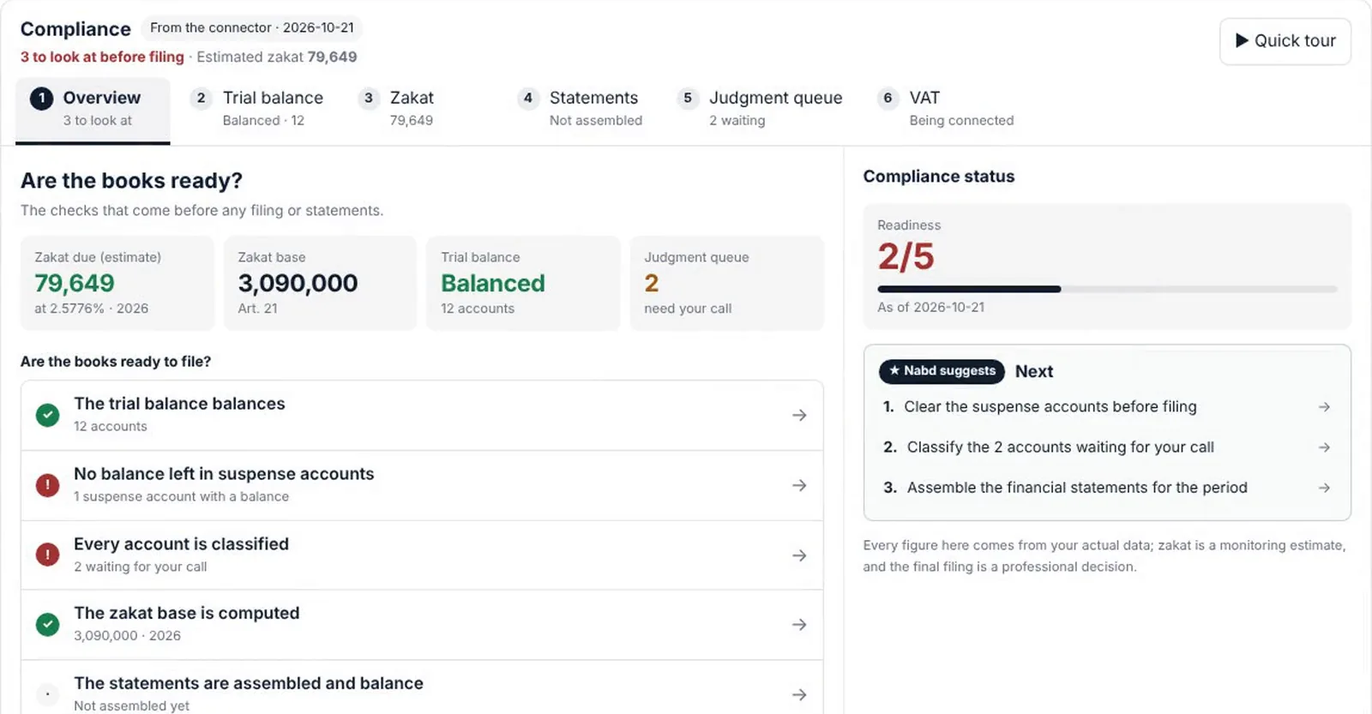Click the Nabd suggests star badge

[x=942, y=371]
